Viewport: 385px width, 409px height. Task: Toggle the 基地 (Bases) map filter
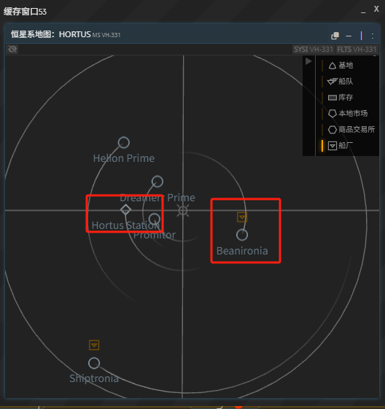[341, 66]
